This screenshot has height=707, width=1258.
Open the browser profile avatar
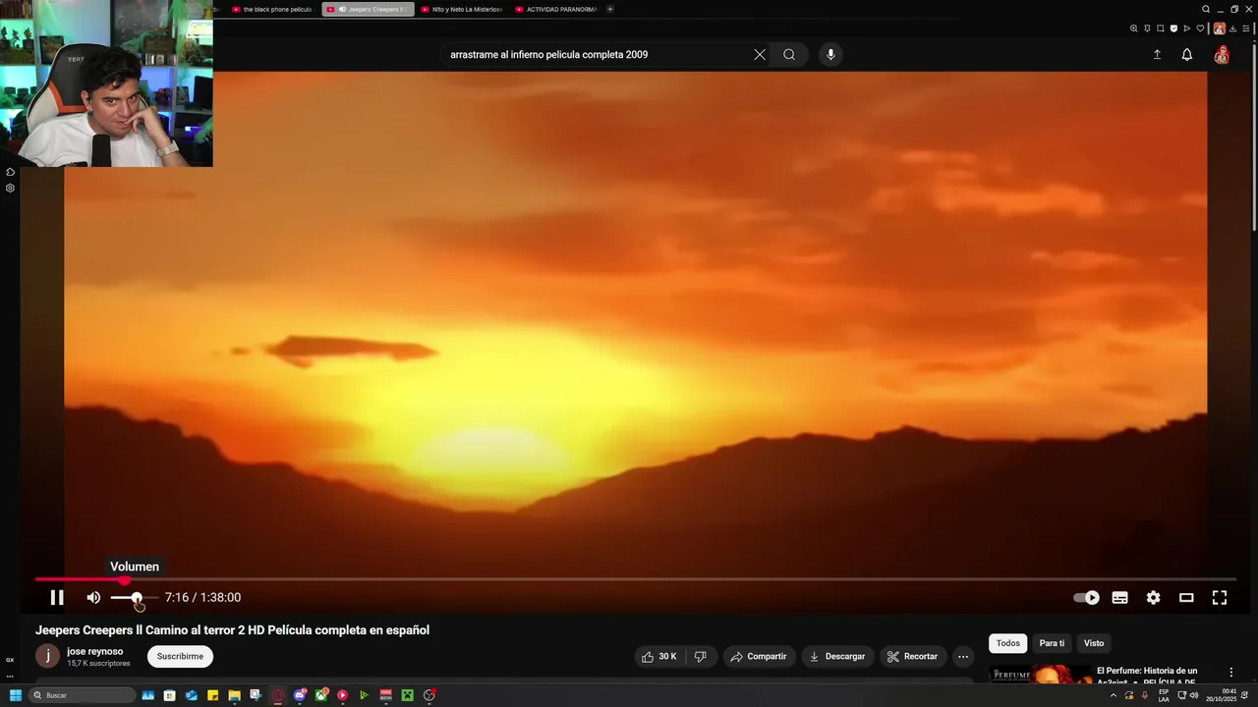[x=1219, y=28]
